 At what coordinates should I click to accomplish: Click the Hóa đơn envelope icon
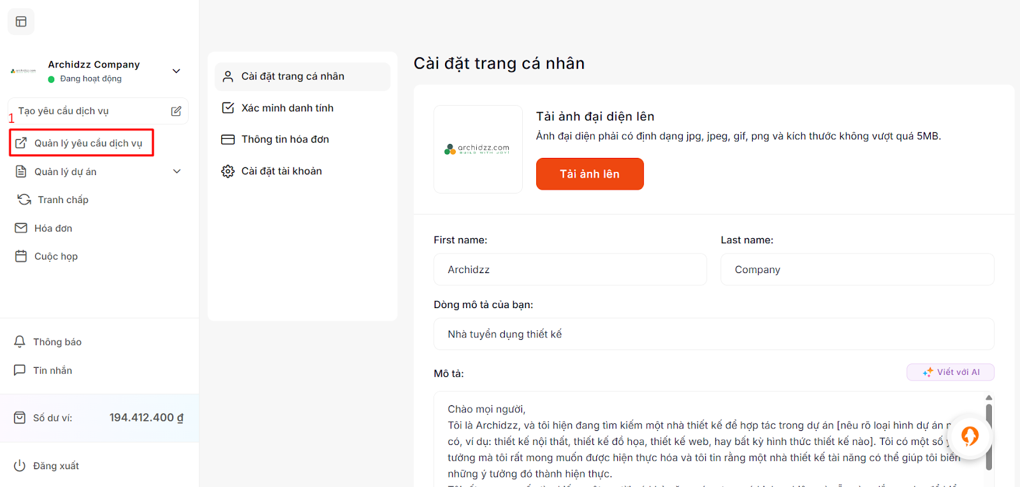click(x=21, y=228)
